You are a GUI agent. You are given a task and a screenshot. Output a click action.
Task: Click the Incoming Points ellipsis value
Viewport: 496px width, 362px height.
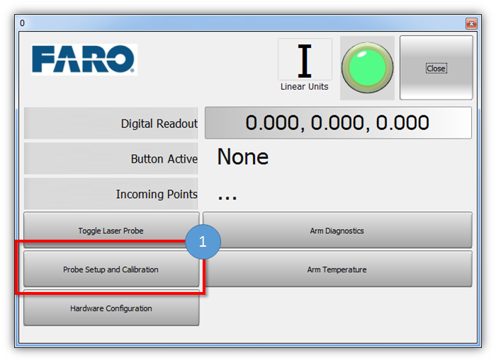click(227, 195)
